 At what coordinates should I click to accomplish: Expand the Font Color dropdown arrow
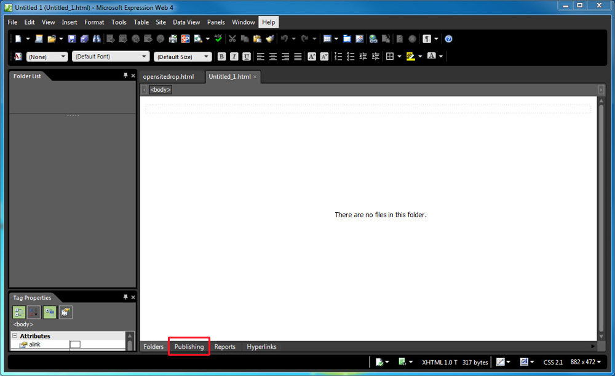[x=441, y=57]
